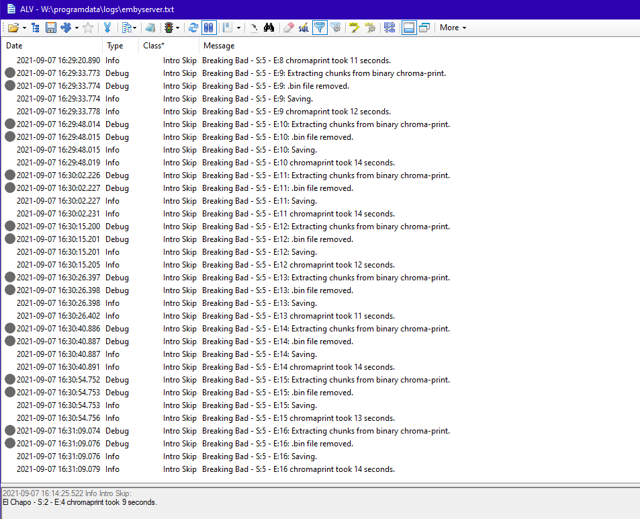This screenshot has width=640, height=519.
Task: Select the 'E:13: .bin file removed' message
Action: point(277,290)
